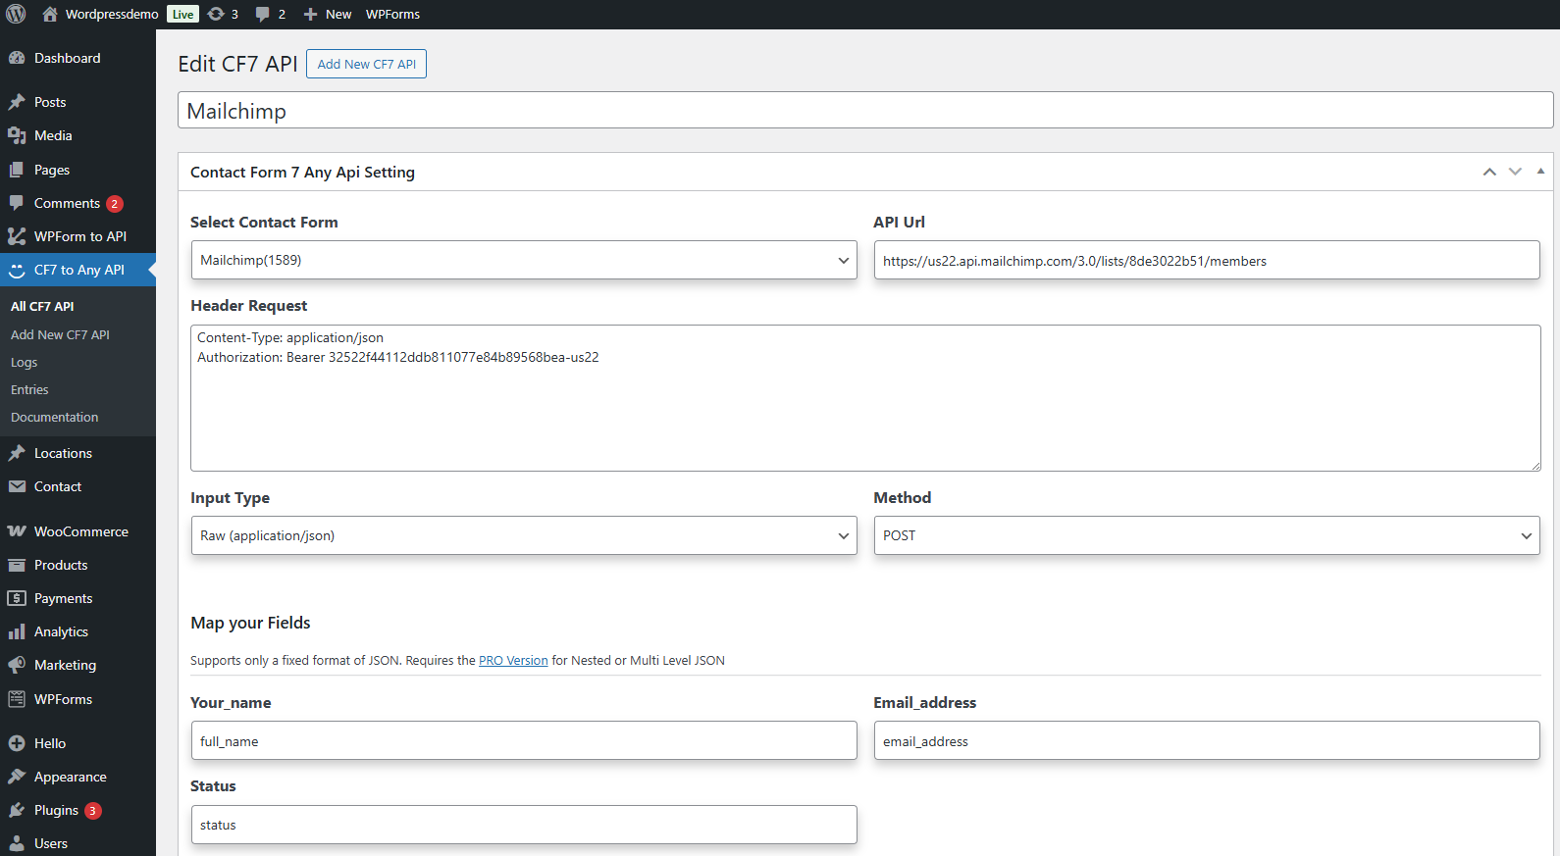Click the Comments bubble icon in sidebar
1560x856 pixels.
click(x=17, y=203)
